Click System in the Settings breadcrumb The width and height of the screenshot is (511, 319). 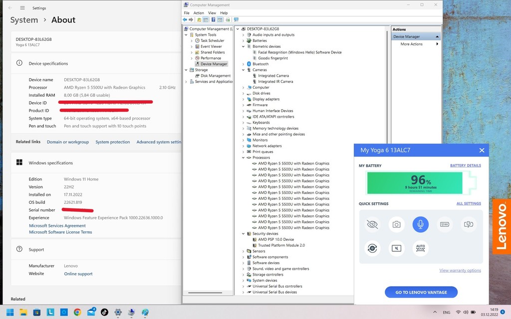[x=24, y=20]
